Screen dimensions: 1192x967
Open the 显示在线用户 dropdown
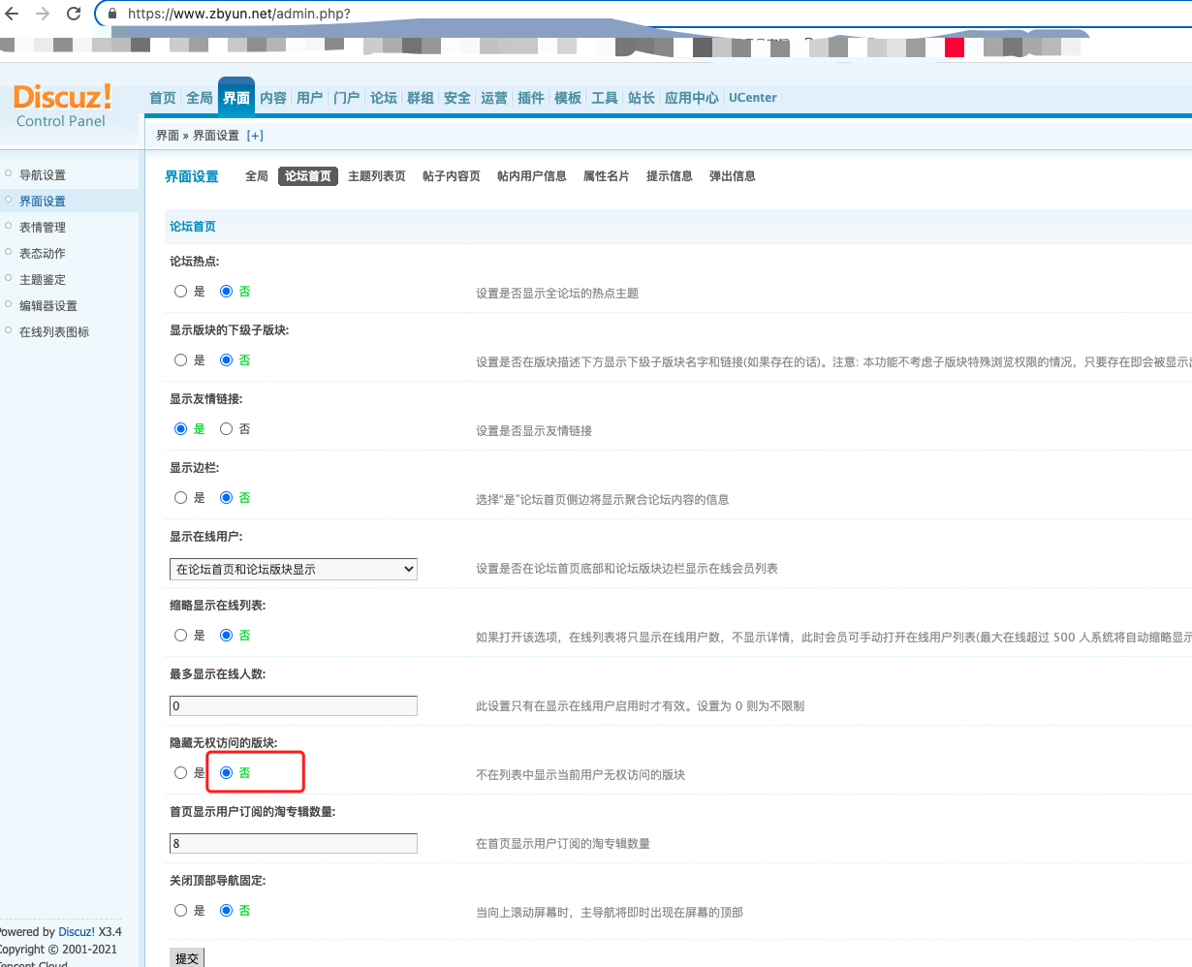[293, 569]
